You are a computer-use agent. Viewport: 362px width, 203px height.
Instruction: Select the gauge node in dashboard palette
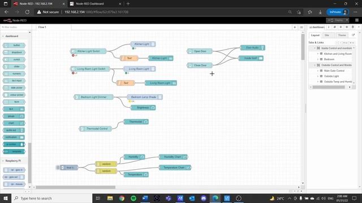(14, 116)
